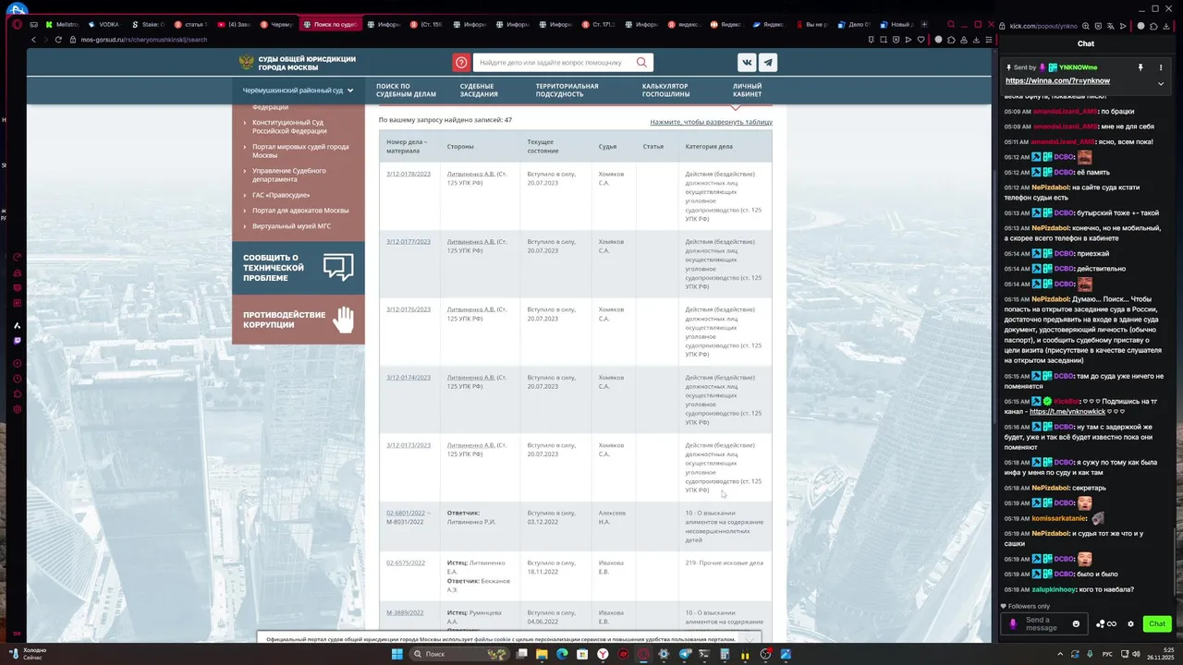The height and width of the screenshot is (665, 1183).
Task: Open the sidebar Twitch icon
Action: [17, 341]
